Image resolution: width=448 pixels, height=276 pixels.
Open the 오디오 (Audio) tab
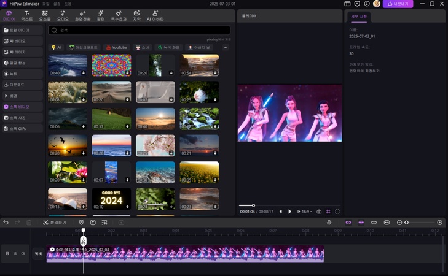(x=63, y=16)
